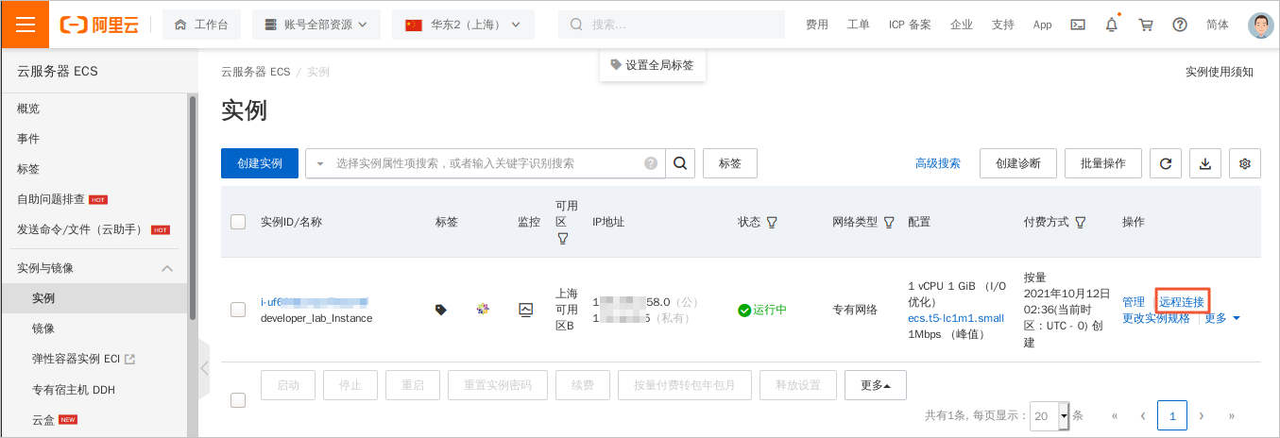Select 镜像 in the sidebar
The width and height of the screenshot is (1280, 438).
(43, 328)
